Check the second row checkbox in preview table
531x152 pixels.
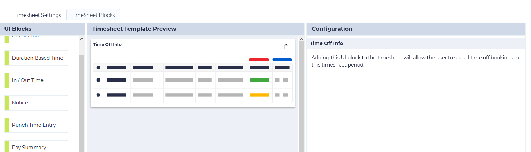coord(98,95)
